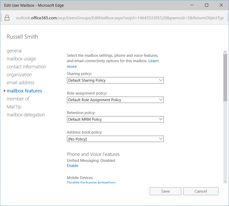View the email address settings
The width and height of the screenshot is (229, 206).
tap(20, 82)
